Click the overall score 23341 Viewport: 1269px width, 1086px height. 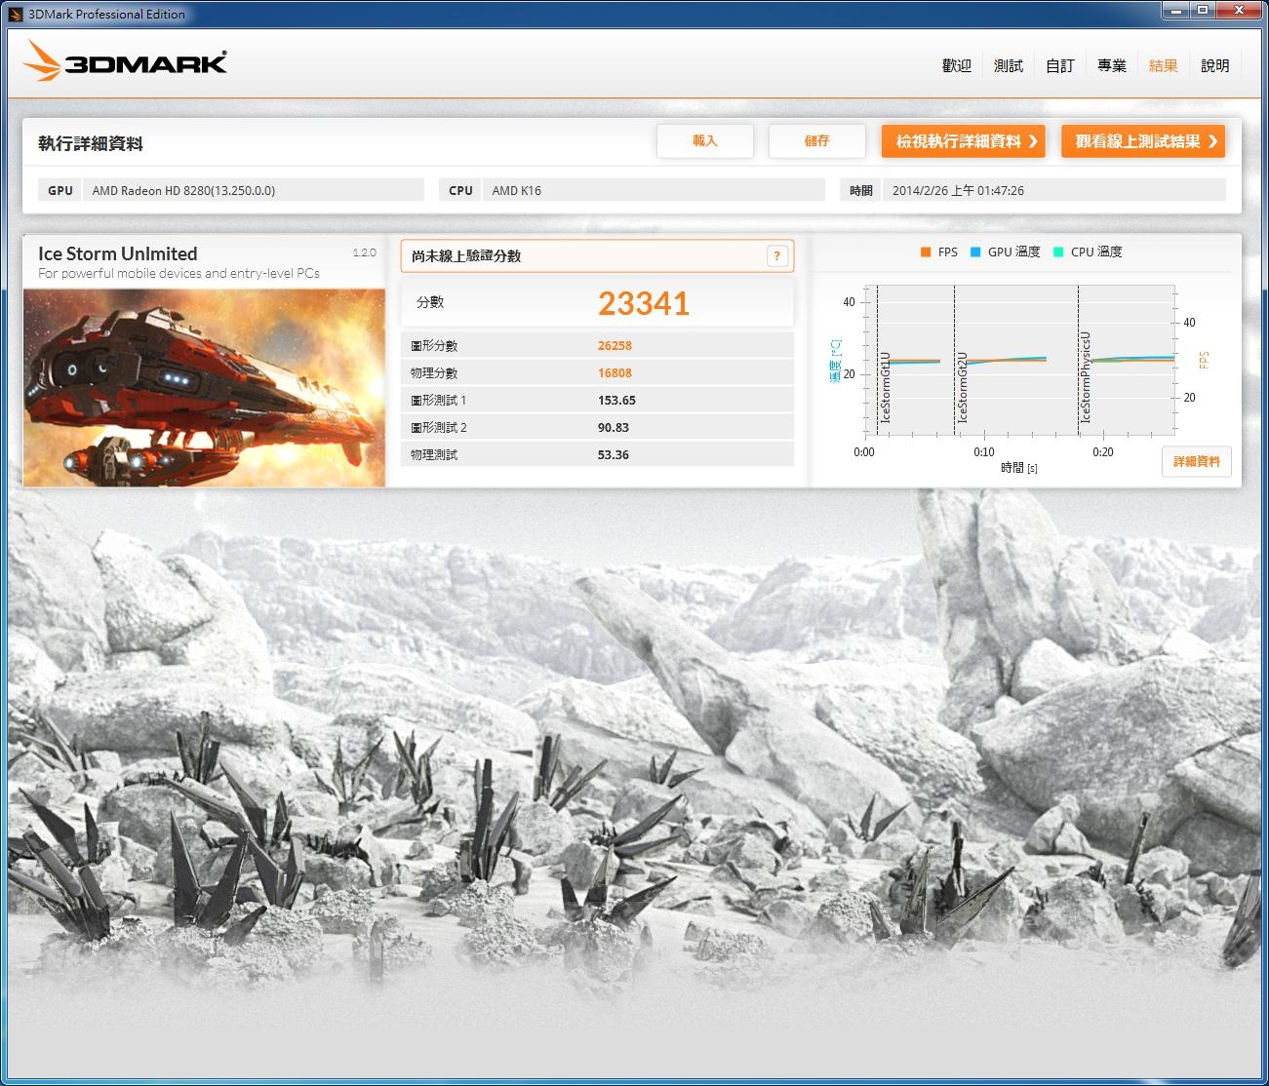pos(644,303)
